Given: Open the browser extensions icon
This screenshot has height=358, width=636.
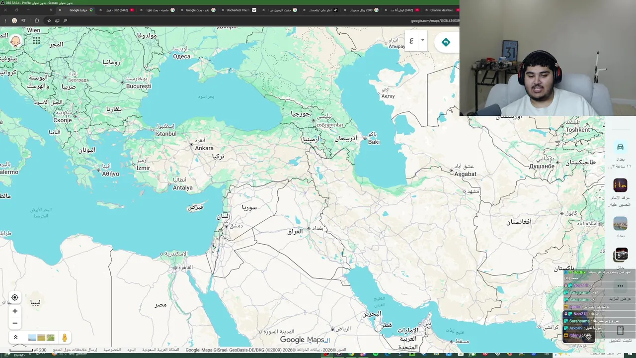Looking at the screenshot, I should coord(37,20).
